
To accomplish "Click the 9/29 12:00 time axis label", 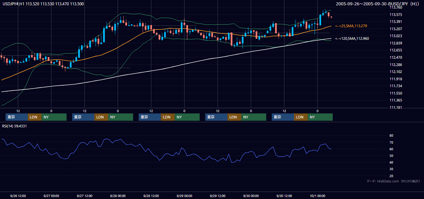I will coord(218,196).
